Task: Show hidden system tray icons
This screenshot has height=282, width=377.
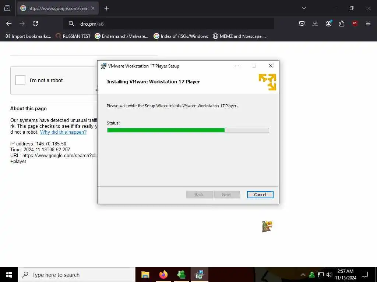Action: pos(303,275)
